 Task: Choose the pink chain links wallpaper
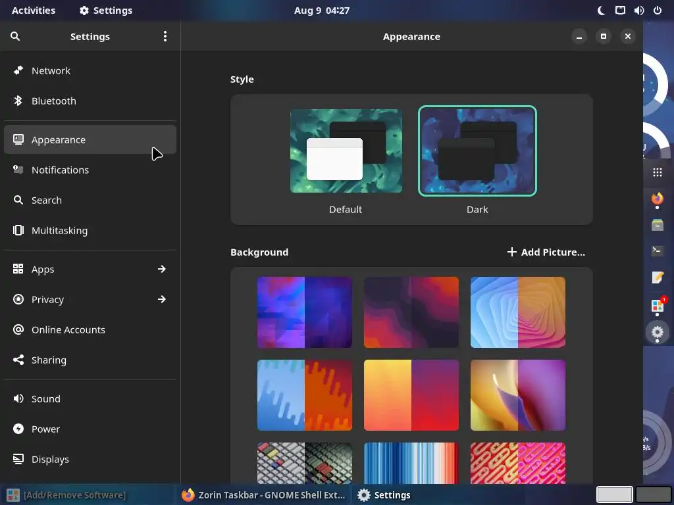click(x=518, y=464)
